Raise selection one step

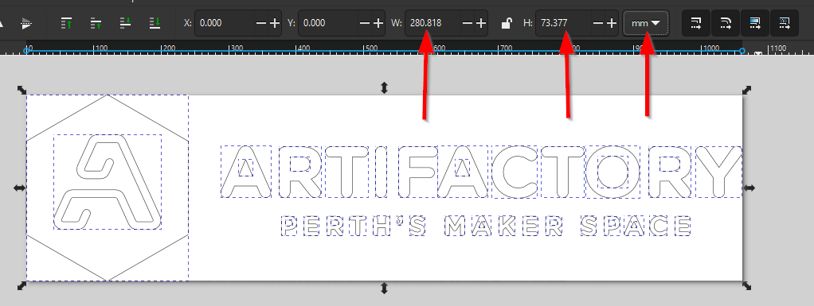96,23
